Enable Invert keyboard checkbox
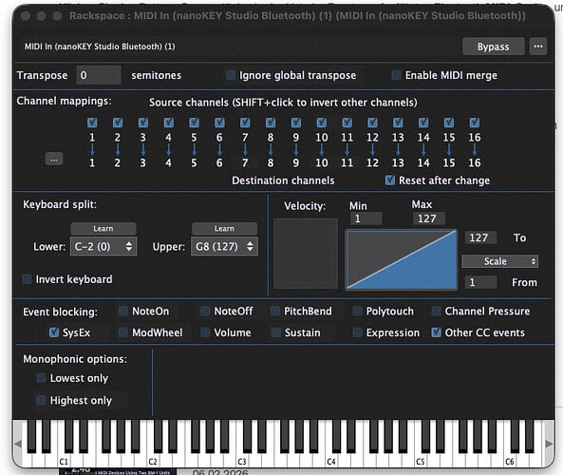The height and width of the screenshot is (475, 563). point(27,279)
